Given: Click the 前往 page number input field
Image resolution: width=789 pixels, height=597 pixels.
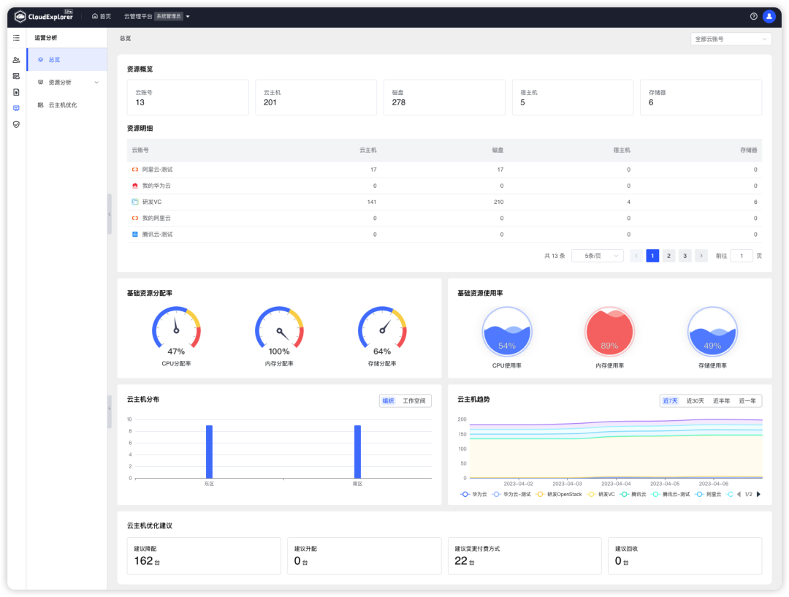Looking at the screenshot, I should (742, 255).
